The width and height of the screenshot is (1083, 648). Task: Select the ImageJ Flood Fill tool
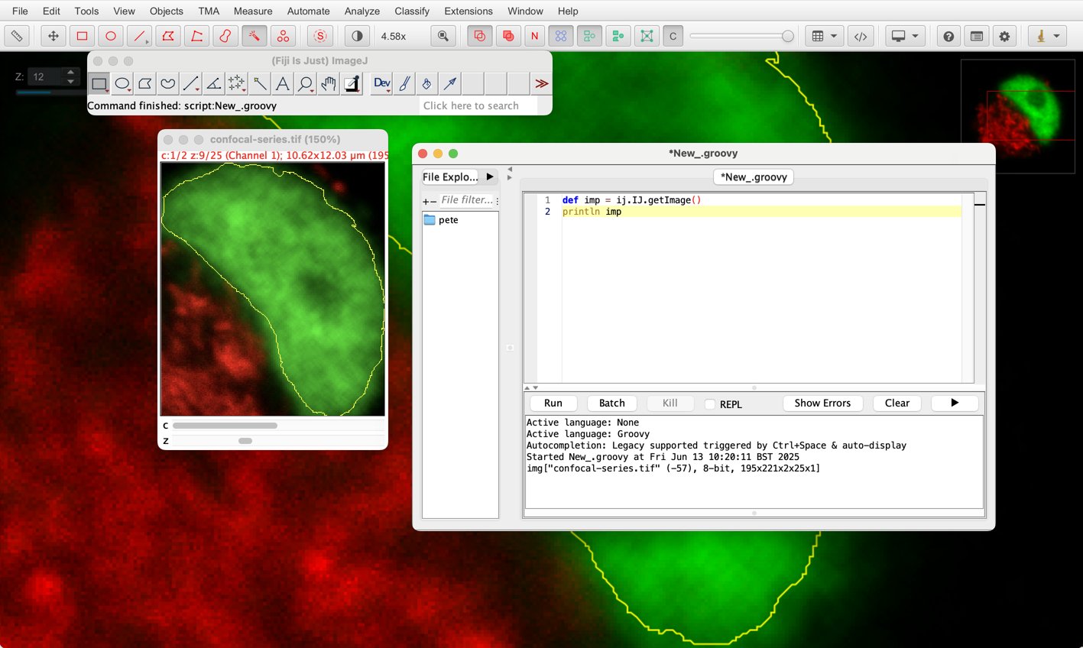428,83
